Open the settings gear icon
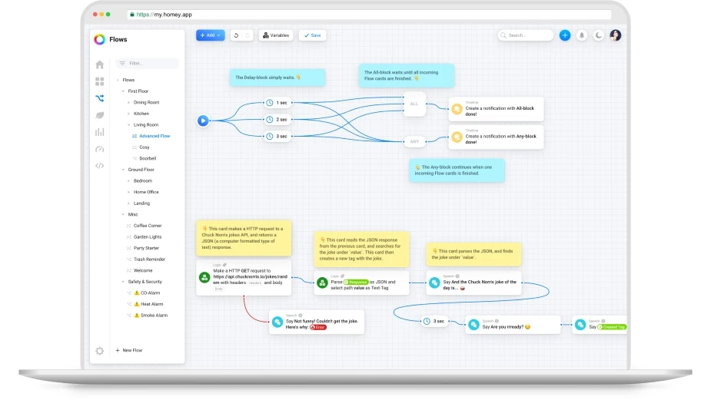711x400 pixels. pyautogui.click(x=99, y=351)
